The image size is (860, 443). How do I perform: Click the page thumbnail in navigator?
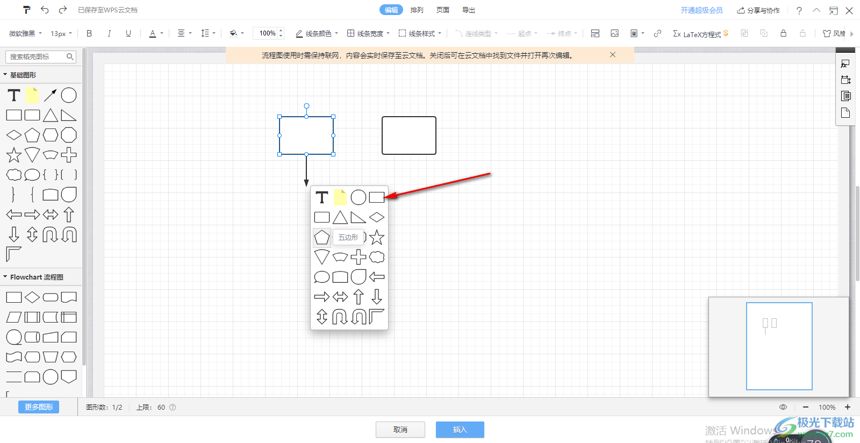(x=779, y=346)
